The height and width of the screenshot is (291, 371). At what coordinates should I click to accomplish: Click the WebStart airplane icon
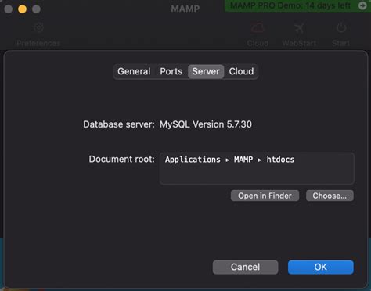pos(299,28)
